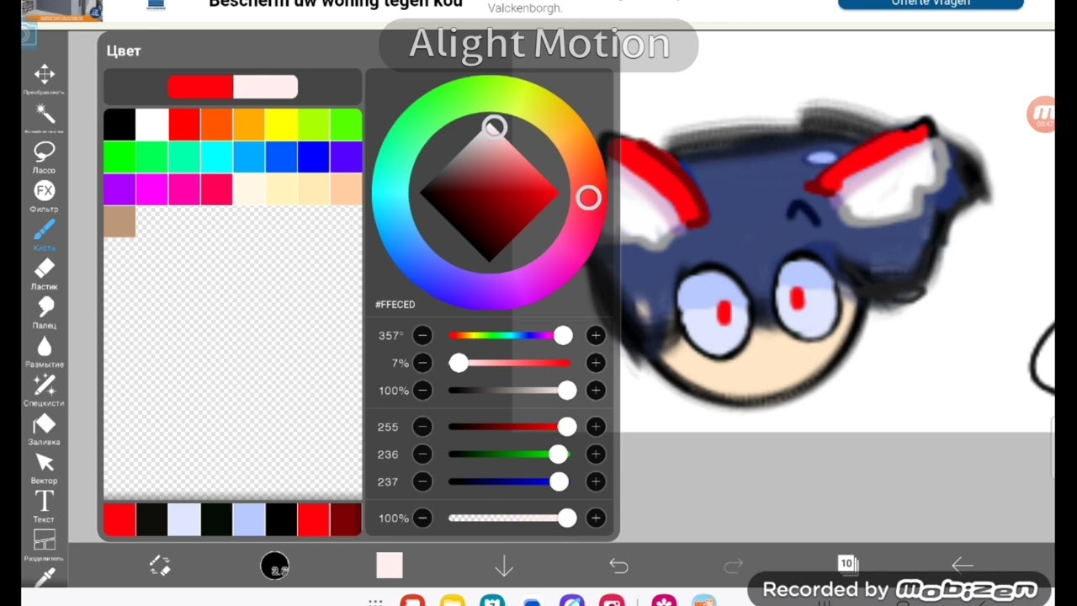Pick the yellow swatch in the palette
The width and height of the screenshot is (1077, 606).
(282, 125)
